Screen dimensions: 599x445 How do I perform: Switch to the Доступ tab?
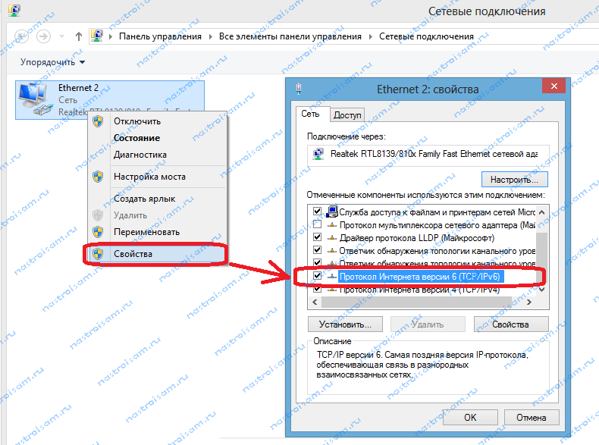[x=347, y=115]
